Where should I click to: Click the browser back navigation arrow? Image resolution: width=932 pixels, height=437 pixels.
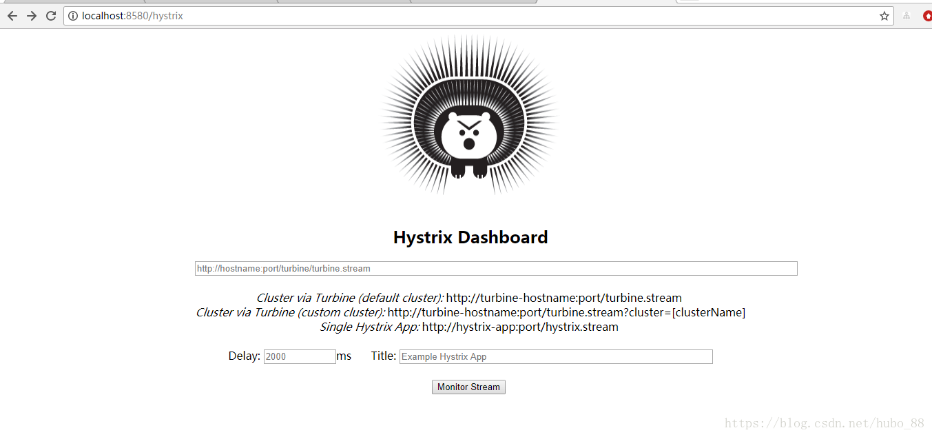click(x=12, y=15)
